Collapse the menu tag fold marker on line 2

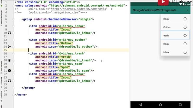click(13, 5)
